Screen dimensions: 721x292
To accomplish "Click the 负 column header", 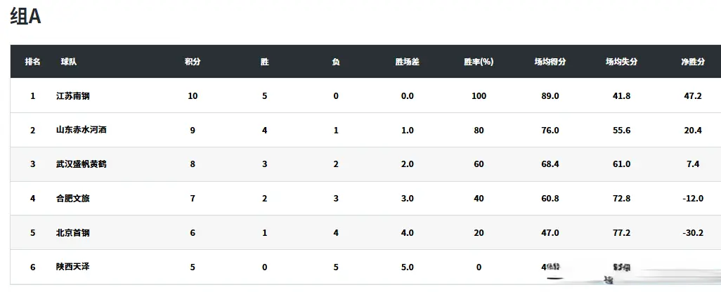I will 336,62.
